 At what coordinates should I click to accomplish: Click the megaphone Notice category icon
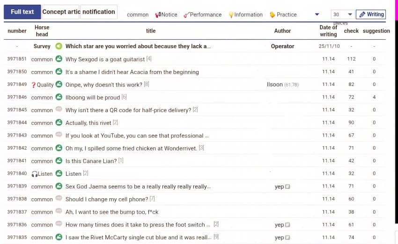158,15
